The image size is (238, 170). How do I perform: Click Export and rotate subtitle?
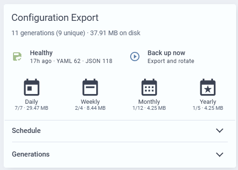pos(171,61)
